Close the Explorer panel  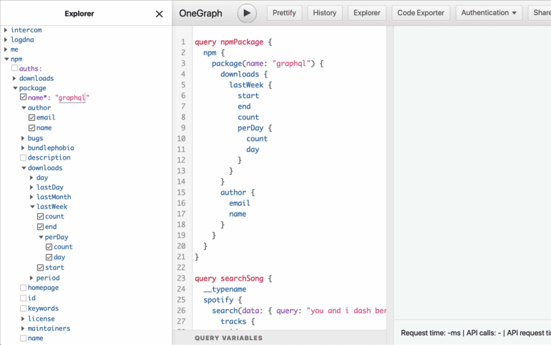[159, 14]
